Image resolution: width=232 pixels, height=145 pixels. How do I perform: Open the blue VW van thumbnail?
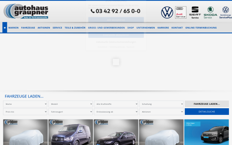[71, 132]
